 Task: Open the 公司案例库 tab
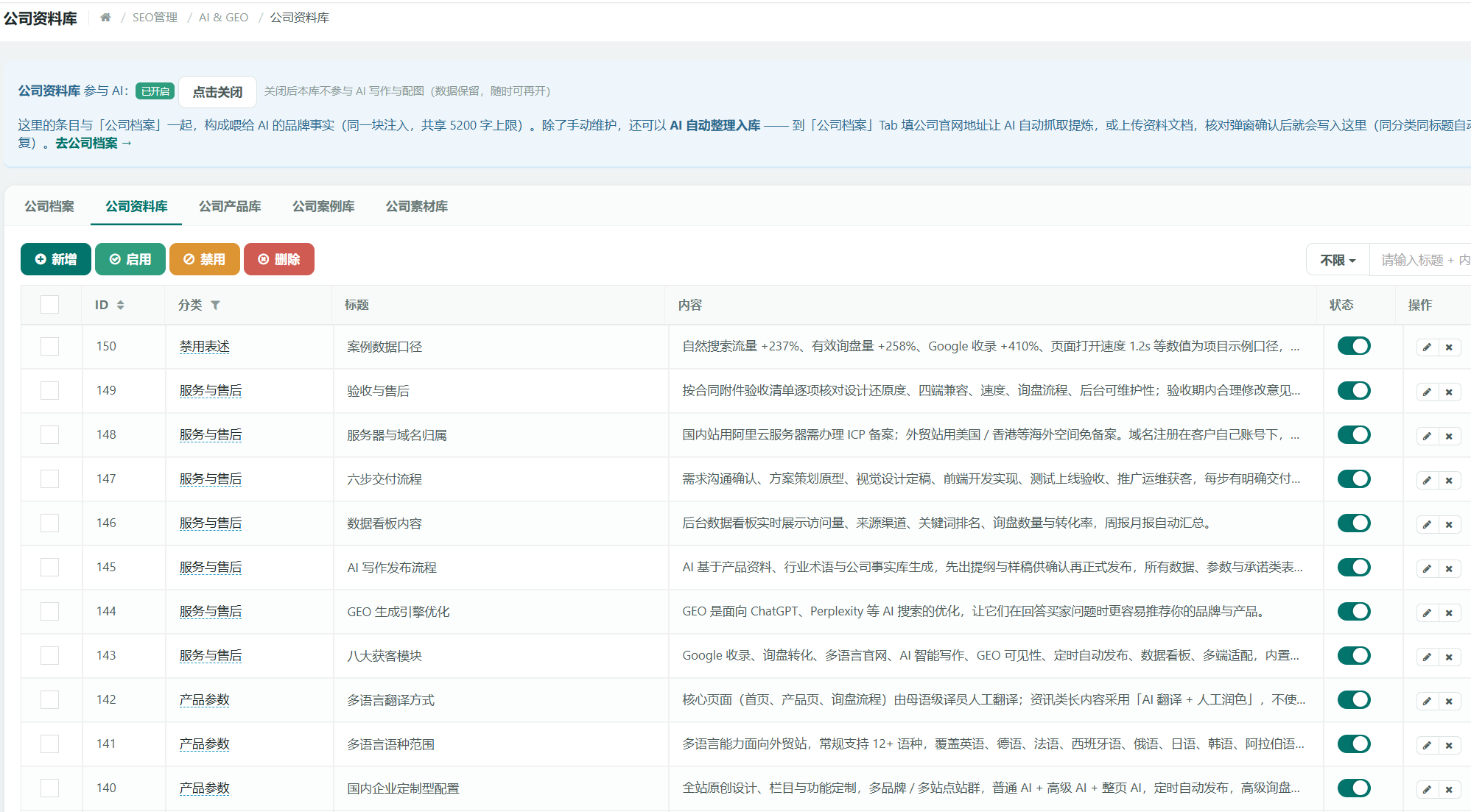click(323, 206)
